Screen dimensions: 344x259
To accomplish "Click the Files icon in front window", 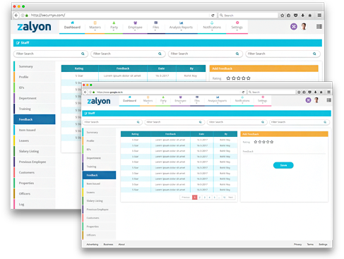I will point(197,97).
